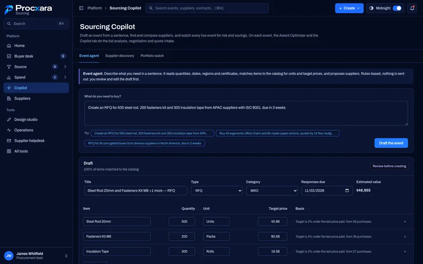Screen dimensions: 423x264
Task: Open the notifications bell
Action: coord(412,8)
